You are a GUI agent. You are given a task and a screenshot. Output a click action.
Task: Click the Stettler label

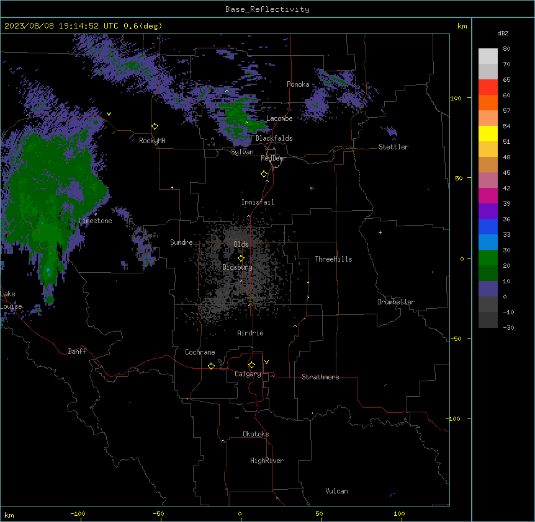click(x=393, y=147)
